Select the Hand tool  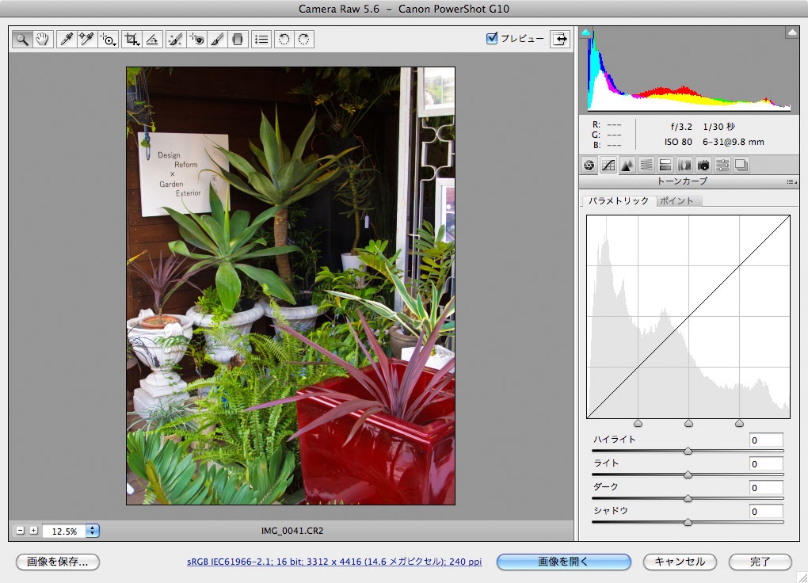(x=42, y=39)
